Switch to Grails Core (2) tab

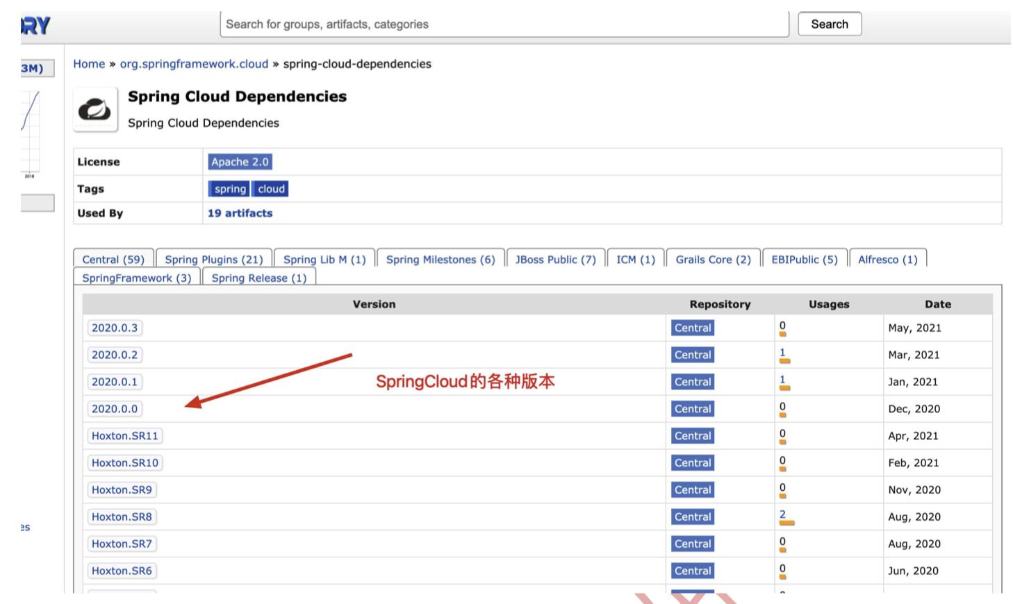(x=714, y=259)
